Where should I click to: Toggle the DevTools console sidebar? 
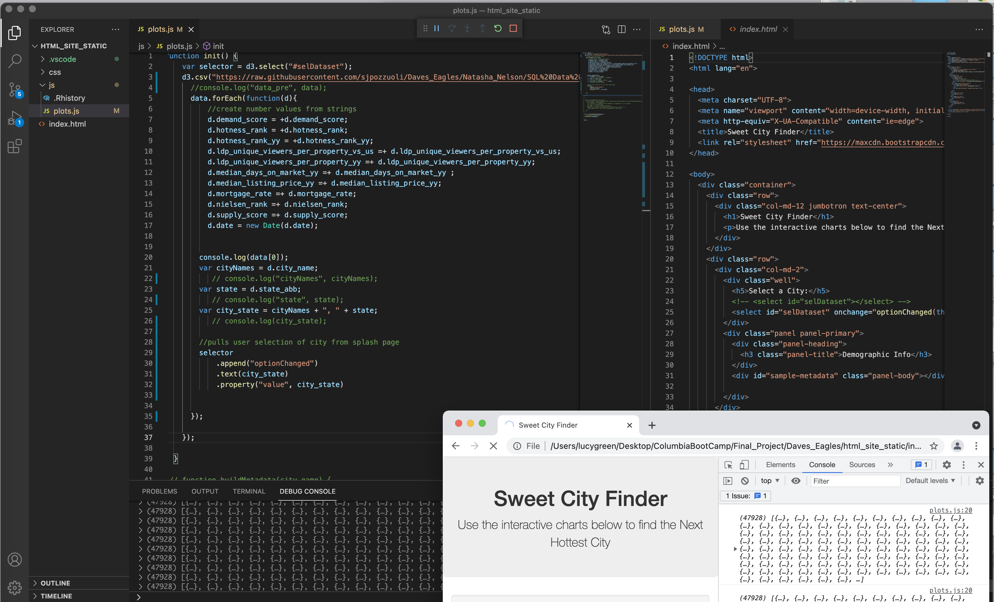pyautogui.click(x=728, y=481)
